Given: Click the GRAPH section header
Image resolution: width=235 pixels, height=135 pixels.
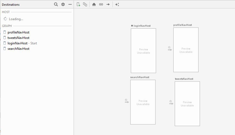Looking at the screenshot, I should 7,26.
